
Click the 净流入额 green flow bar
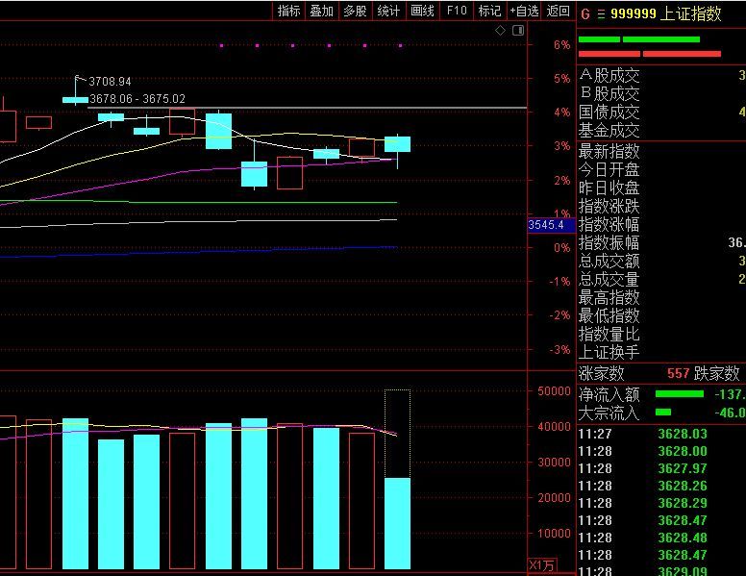[x=679, y=393]
